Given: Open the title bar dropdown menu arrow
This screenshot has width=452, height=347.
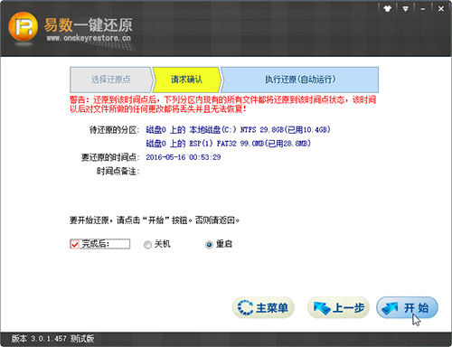Looking at the screenshot, I should 406,9.
